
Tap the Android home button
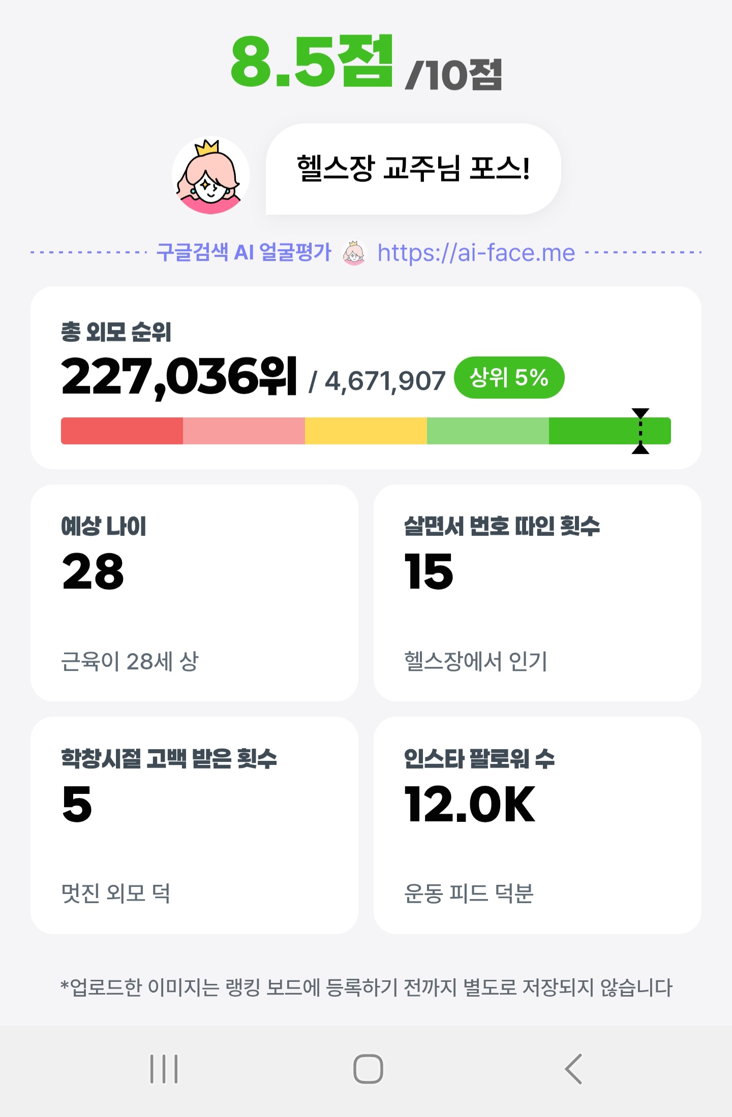pos(368,1069)
